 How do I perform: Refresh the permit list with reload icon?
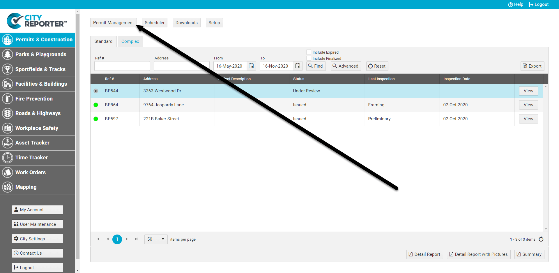pyautogui.click(x=541, y=239)
